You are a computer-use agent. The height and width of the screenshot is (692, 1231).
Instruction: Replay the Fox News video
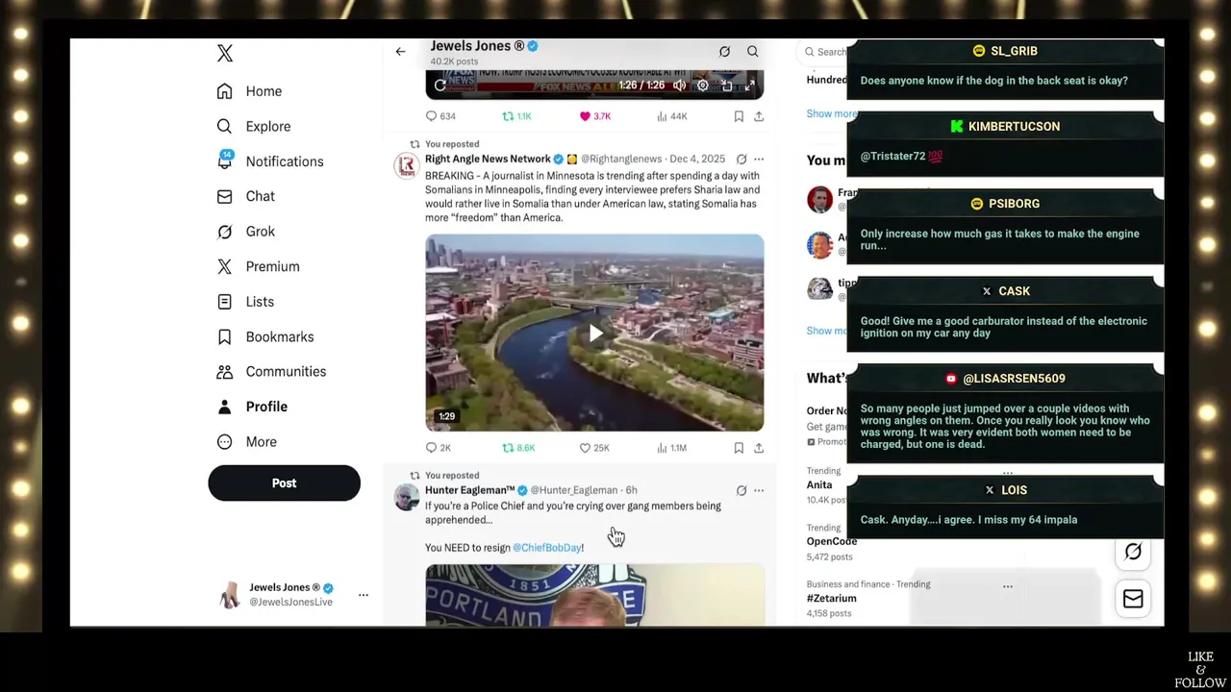pyautogui.click(x=440, y=86)
